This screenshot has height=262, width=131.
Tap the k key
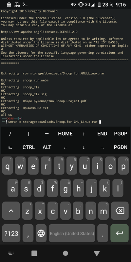point(105,188)
